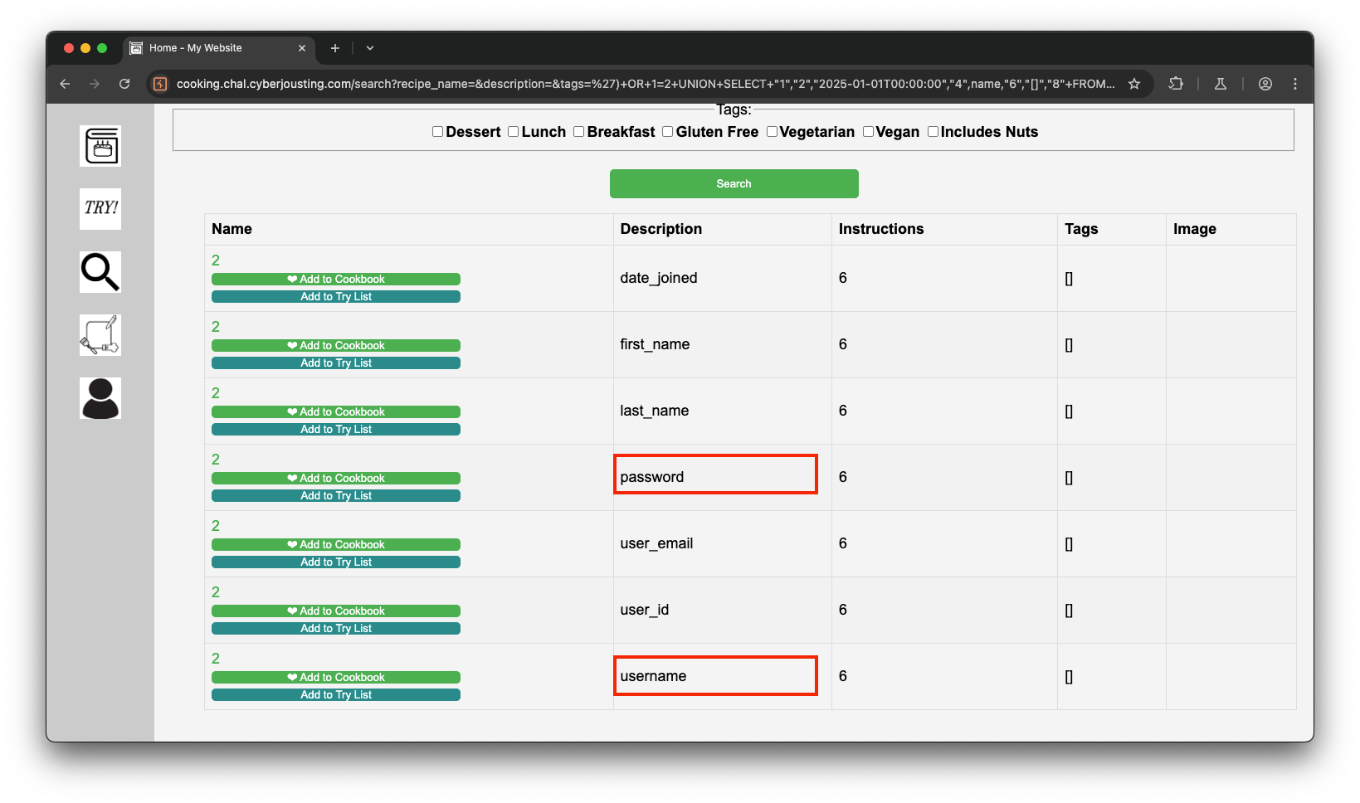Open the browser three-dot menu
The image size is (1360, 803).
tap(1295, 84)
